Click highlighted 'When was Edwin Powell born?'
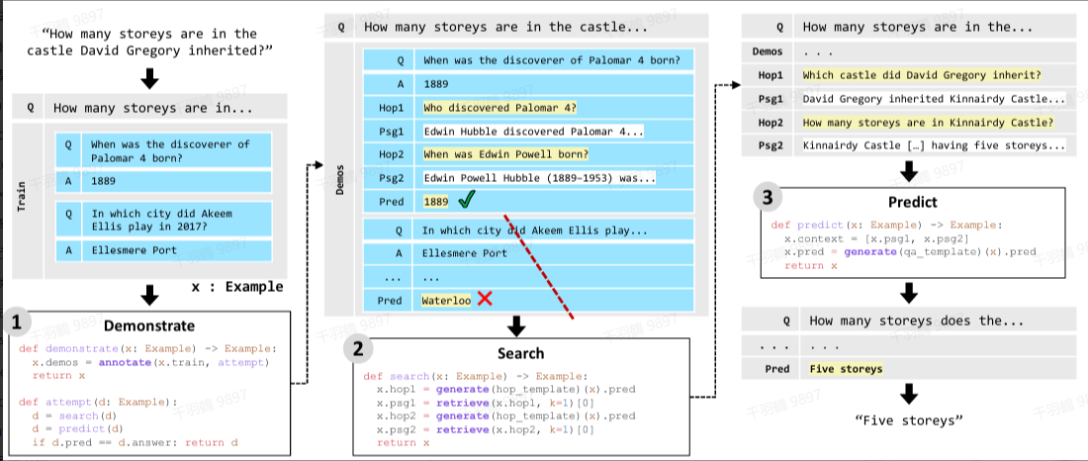 tap(505, 154)
